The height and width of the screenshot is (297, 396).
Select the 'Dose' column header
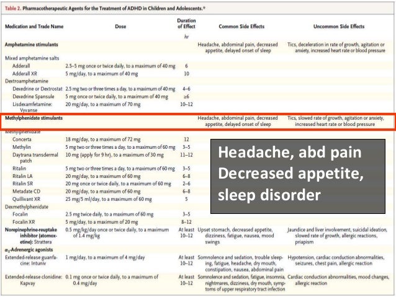(x=120, y=27)
